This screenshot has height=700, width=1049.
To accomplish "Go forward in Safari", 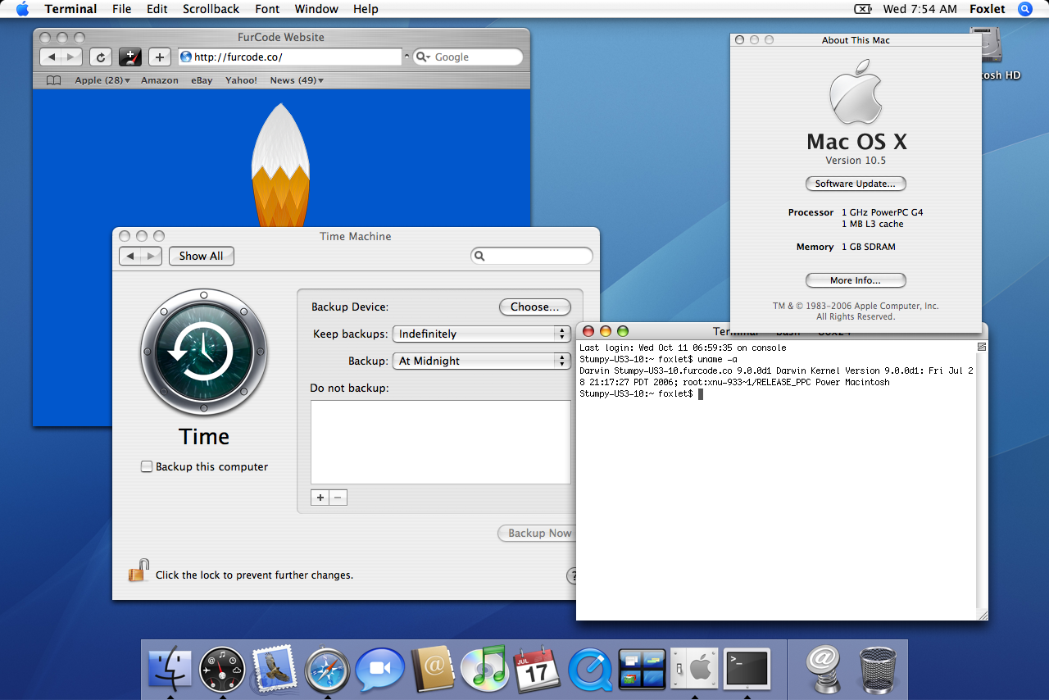I will [72, 57].
